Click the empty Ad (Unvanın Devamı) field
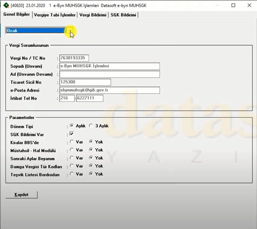Viewport: 257px width, 229px height. click(x=109, y=74)
